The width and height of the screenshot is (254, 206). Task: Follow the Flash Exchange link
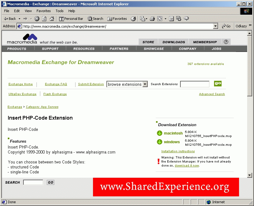[x=55, y=94]
